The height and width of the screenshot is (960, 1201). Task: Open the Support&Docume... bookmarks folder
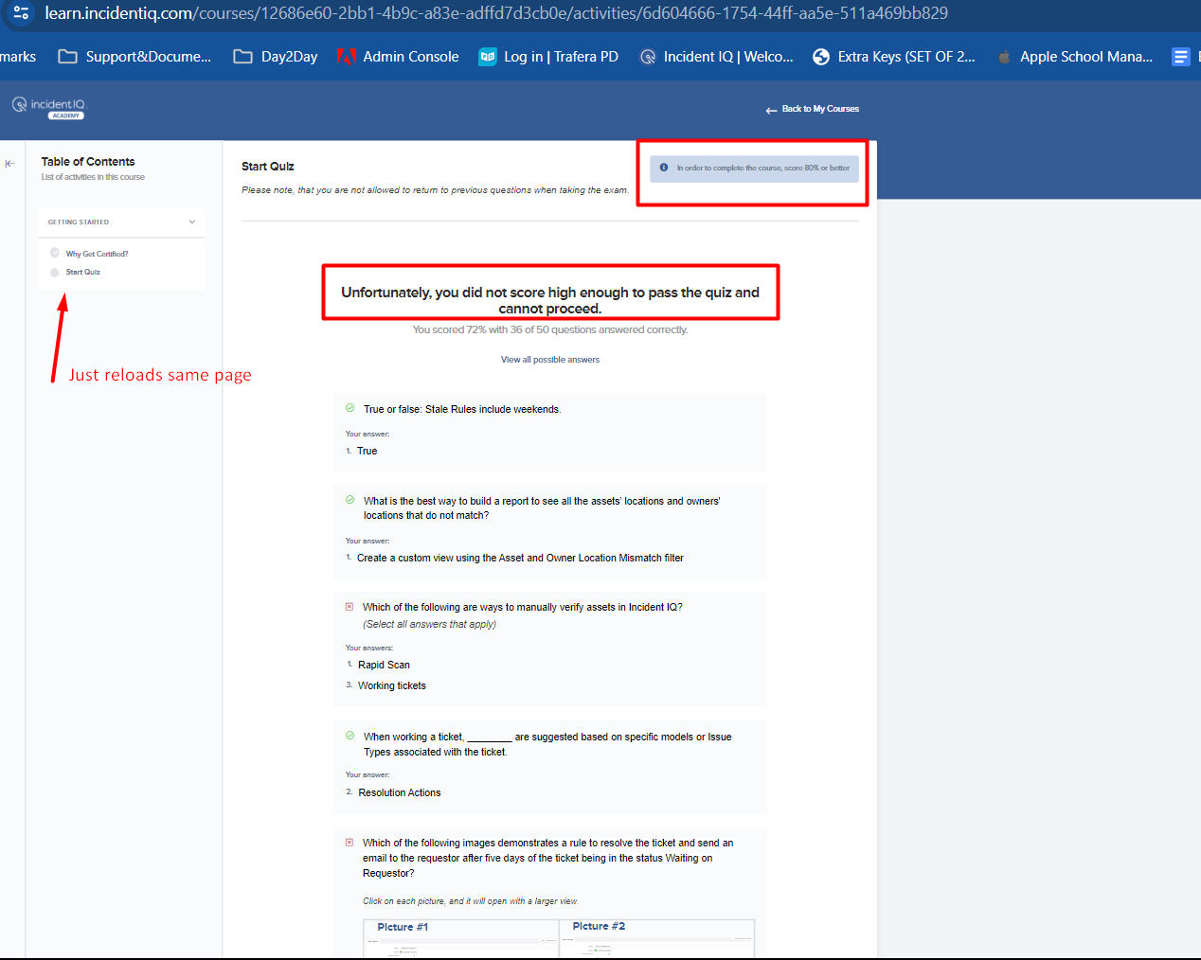click(134, 57)
